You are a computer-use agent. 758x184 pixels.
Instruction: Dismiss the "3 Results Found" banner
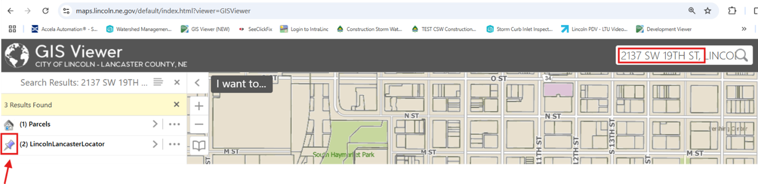point(177,105)
